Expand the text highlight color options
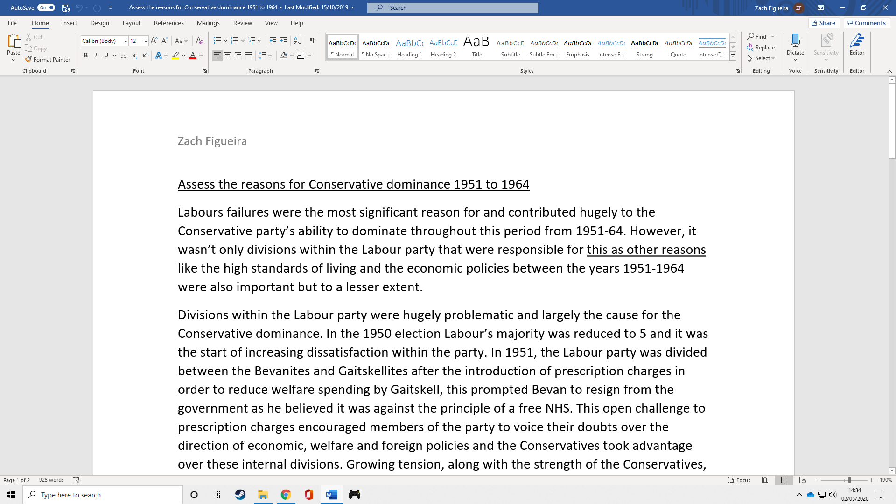 pyautogui.click(x=182, y=55)
